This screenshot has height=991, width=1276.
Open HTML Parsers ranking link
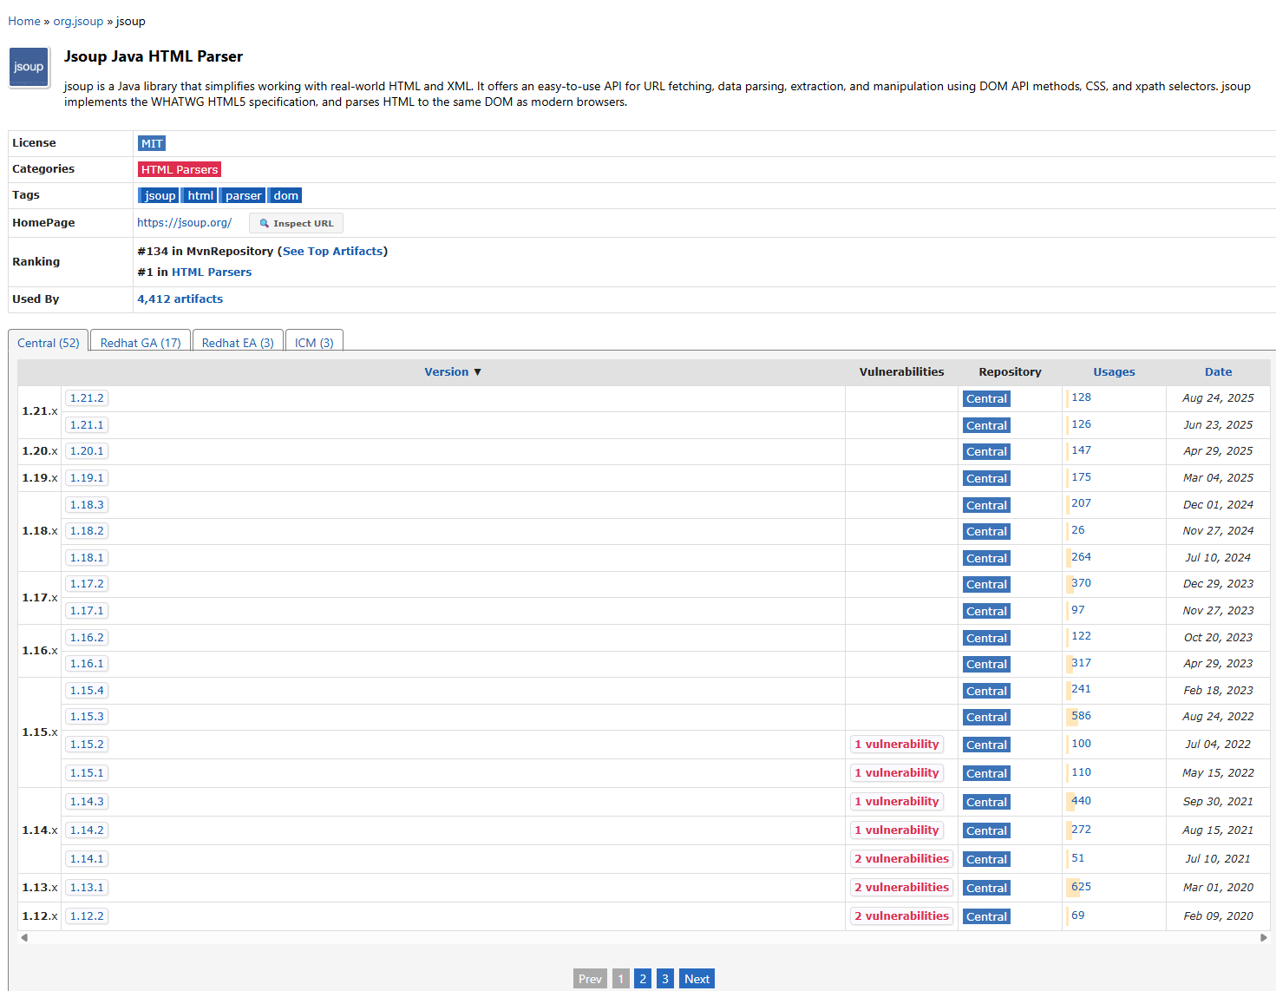(x=212, y=272)
